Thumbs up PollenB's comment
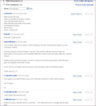The width and height of the screenshot is (96, 106). [x=91, y=34]
